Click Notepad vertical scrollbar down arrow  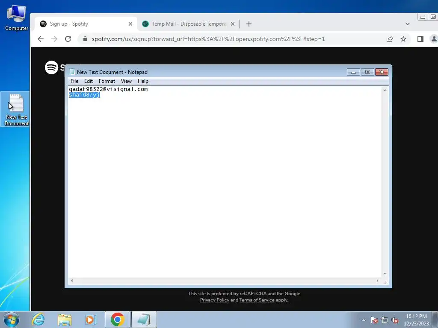(x=385, y=274)
